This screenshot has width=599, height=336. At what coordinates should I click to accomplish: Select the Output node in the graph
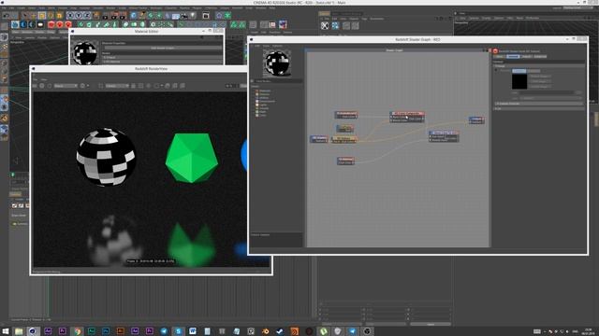point(476,120)
